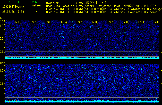Click the R-ch description line with Vertical yagi
162x105 pixels.
103,12
